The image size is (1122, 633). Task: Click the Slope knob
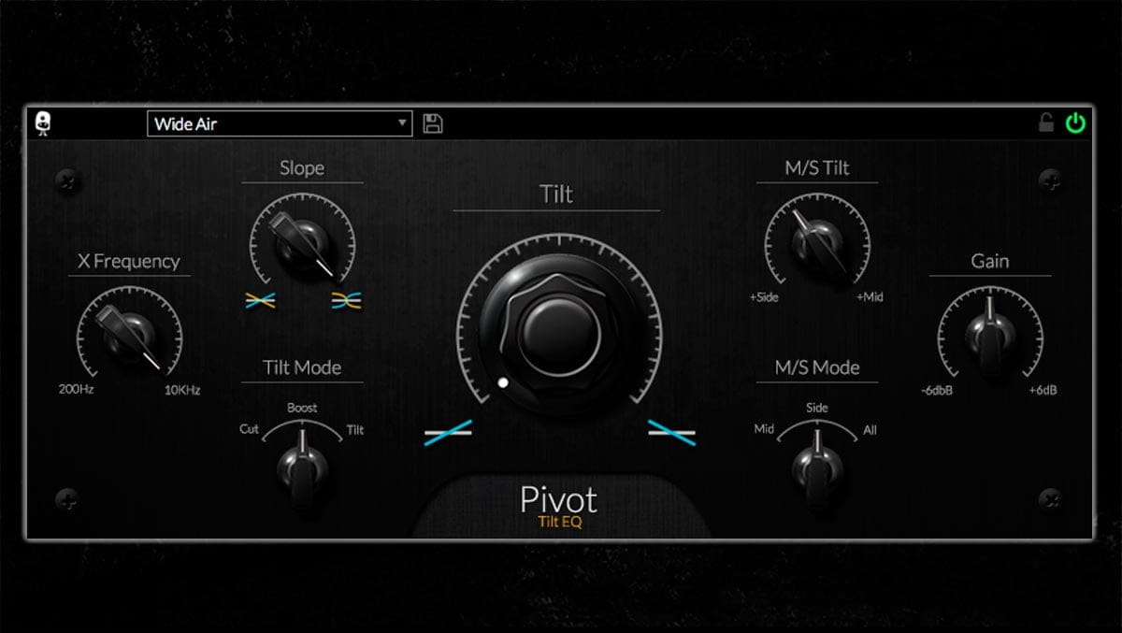click(302, 240)
